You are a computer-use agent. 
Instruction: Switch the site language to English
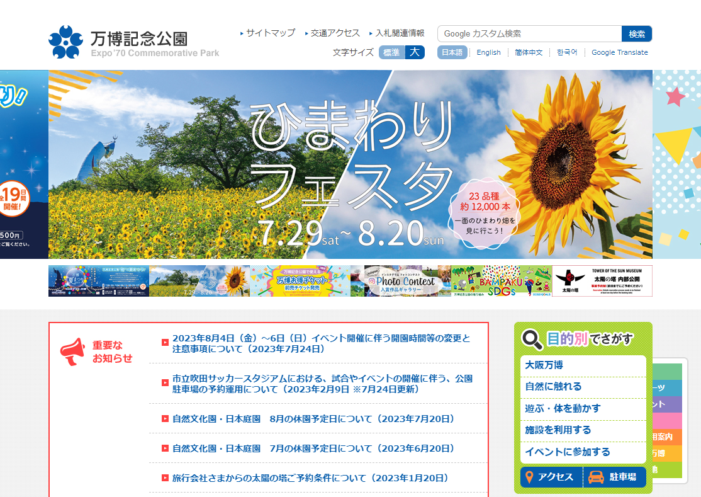(488, 52)
